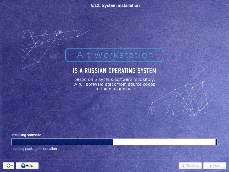Image resolution: width=229 pixels, height=172 pixels.
Task: Click the Installing software progress bar
Action: [x=114, y=142]
